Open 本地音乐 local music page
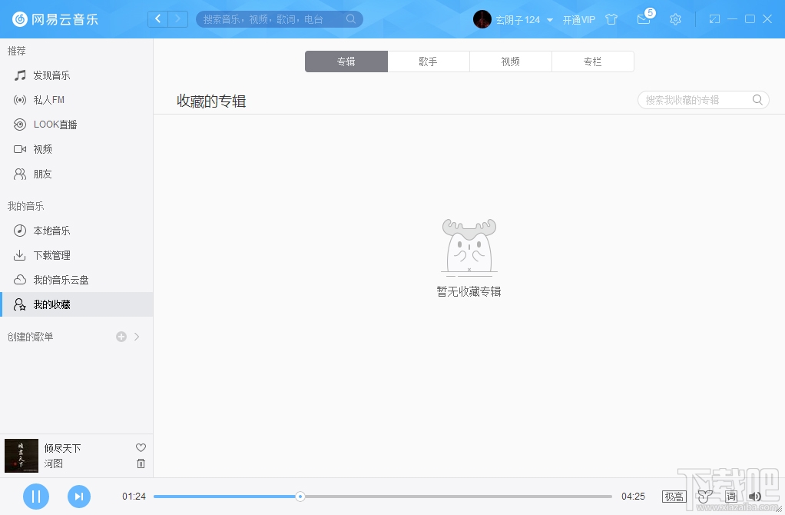Viewport: 785px width, 515px height. [x=53, y=230]
